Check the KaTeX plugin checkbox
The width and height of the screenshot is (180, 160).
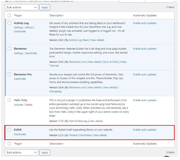coord(9,130)
